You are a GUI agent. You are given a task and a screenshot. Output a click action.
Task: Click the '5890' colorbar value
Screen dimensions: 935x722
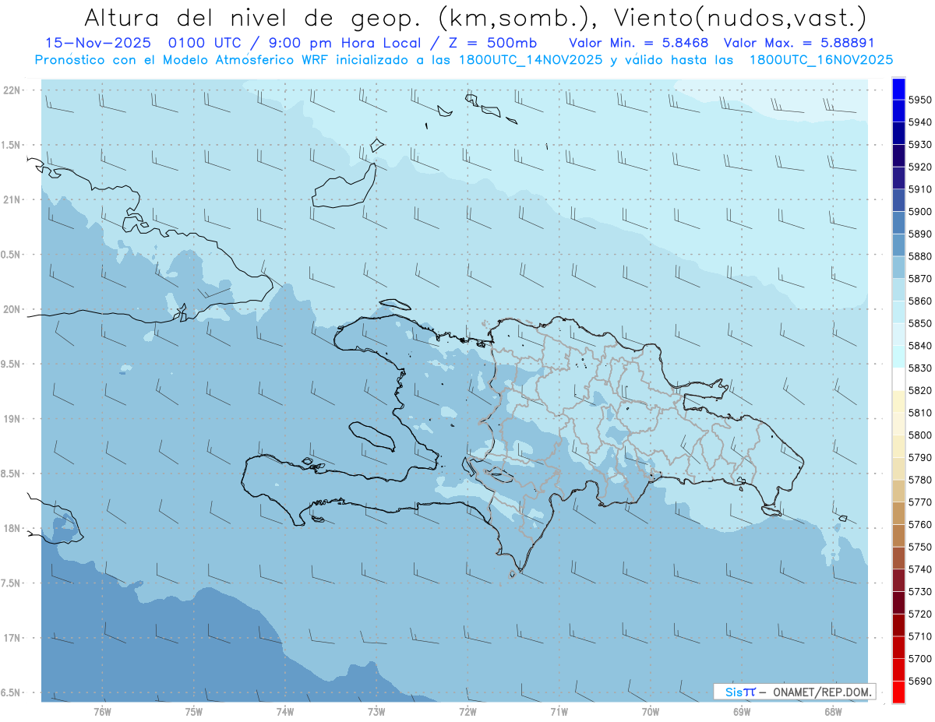(x=920, y=234)
